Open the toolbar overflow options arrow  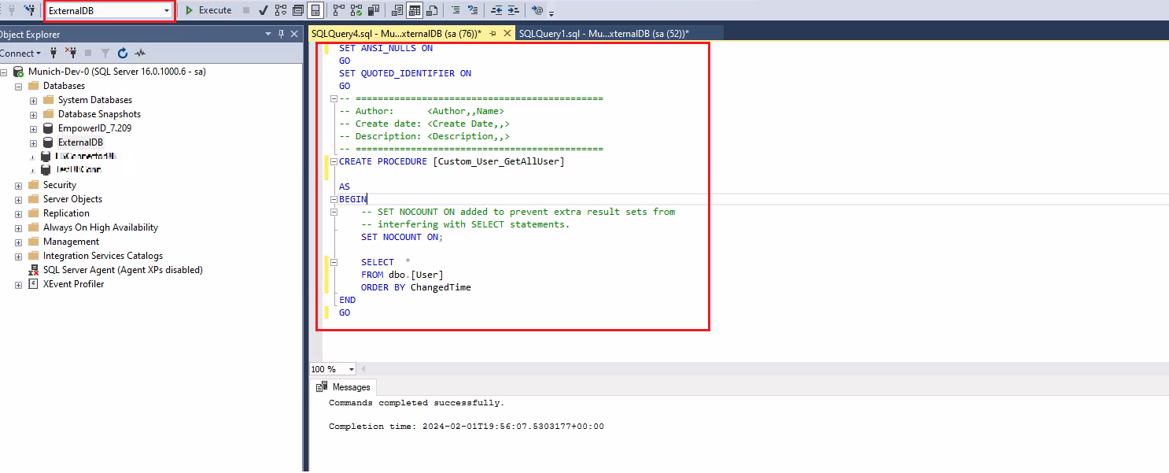coord(551,13)
